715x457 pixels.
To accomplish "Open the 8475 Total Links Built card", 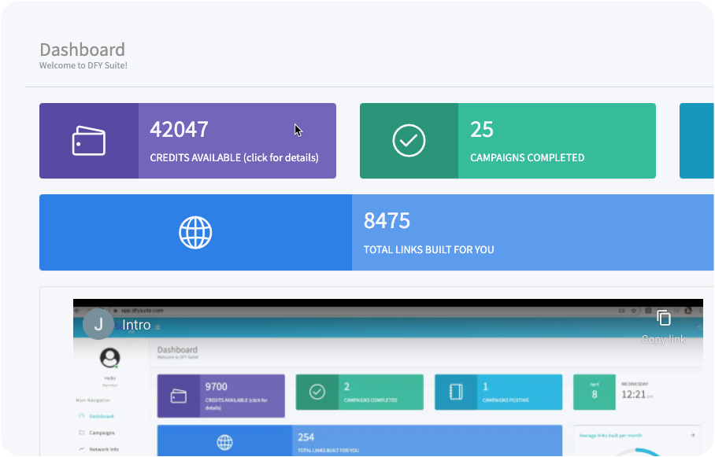I will (376, 232).
